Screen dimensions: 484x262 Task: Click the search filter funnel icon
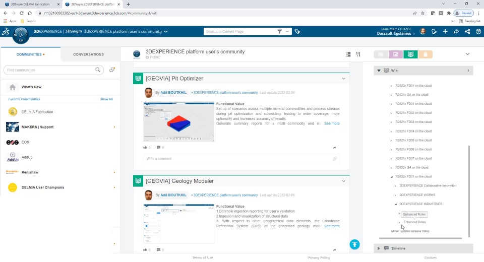pos(279,31)
